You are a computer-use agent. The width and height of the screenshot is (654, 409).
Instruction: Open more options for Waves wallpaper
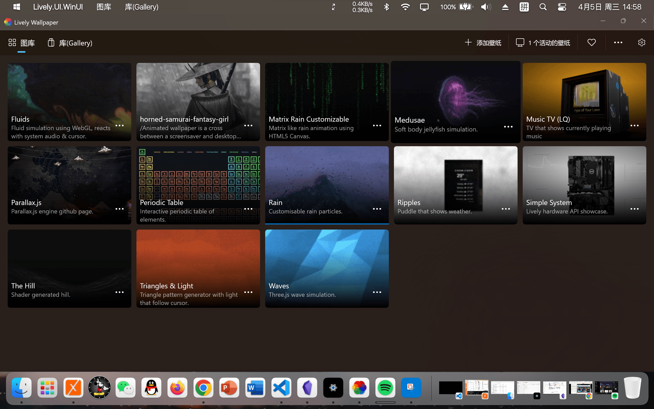377,292
